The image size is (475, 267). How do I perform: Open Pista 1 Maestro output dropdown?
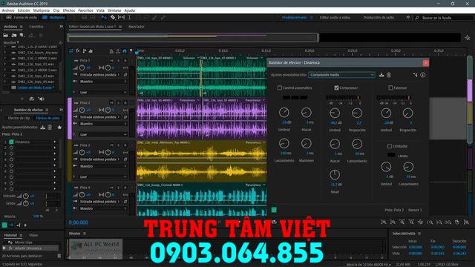pos(103,82)
